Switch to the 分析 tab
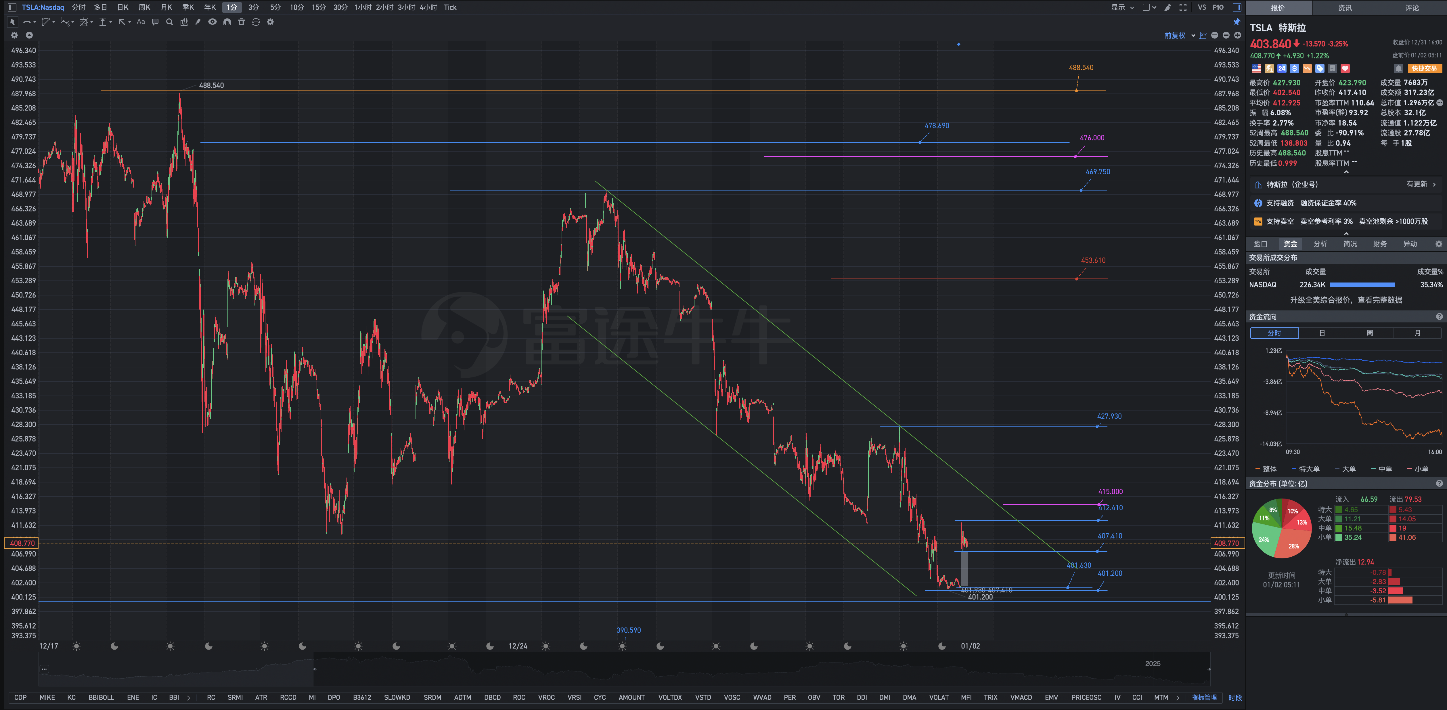This screenshot has height=710, width=1447. [x=1320, y=244]
